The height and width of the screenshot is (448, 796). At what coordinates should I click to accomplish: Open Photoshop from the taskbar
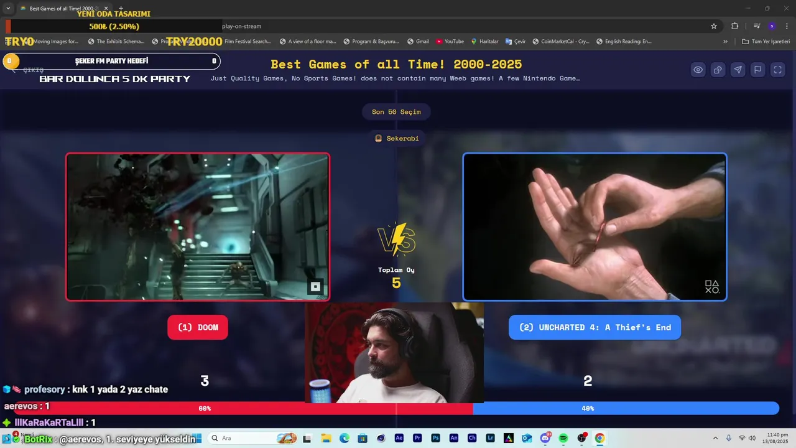(x=435, y=438)
